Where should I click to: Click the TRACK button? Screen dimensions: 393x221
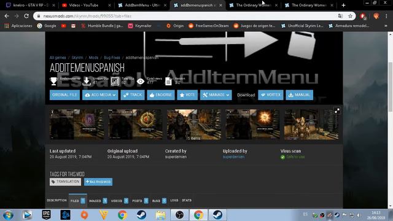coord(133,95)
